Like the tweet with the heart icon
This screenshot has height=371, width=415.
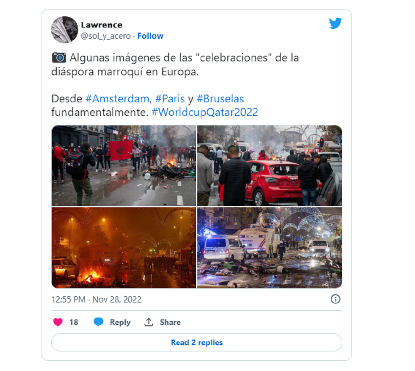click(x=58, y=322)
